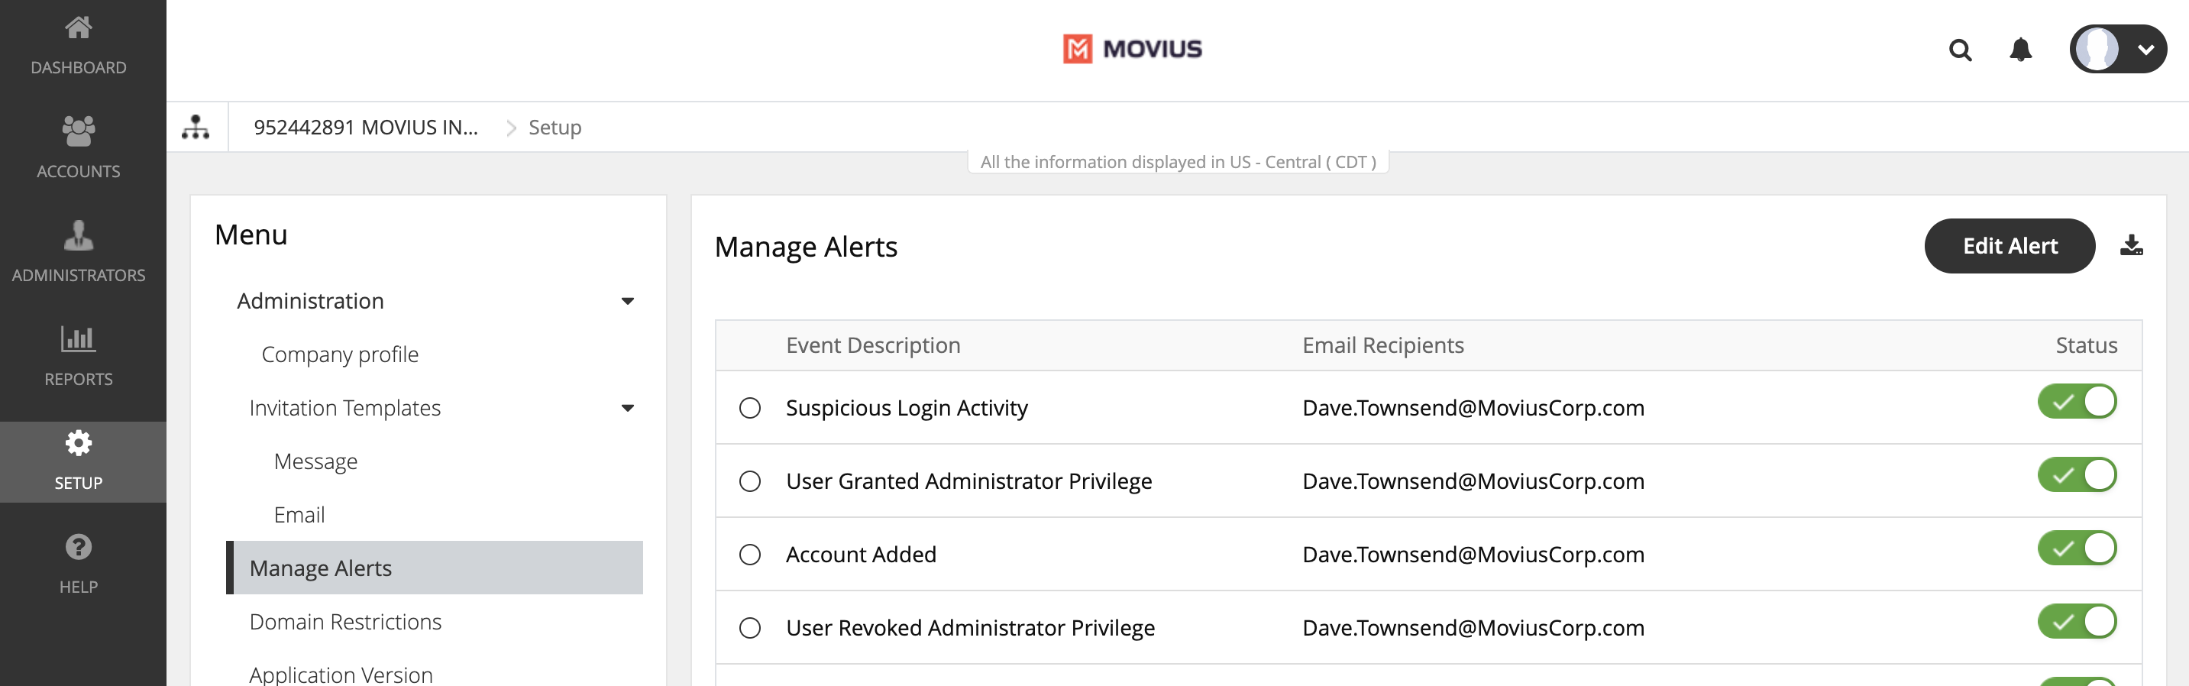Click the organization hierarchy icon
2189x686 pixels.
pyautogui.click(x=196, y=128)
